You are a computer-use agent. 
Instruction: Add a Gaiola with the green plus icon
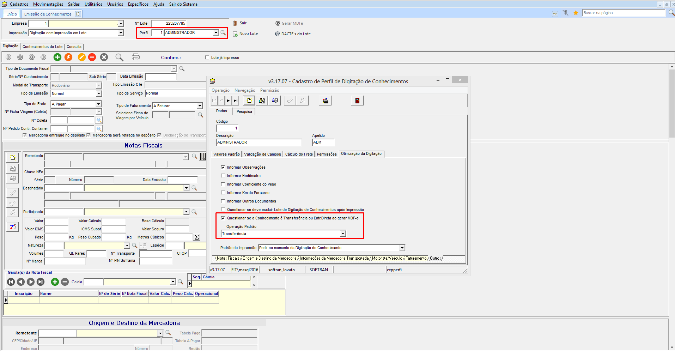pyautogui.click(x=55, y=282)
